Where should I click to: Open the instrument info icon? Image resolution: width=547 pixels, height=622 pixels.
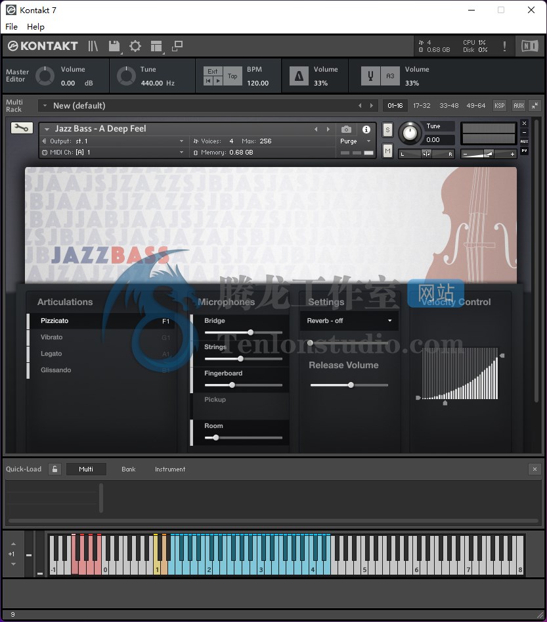pos(366,130)
